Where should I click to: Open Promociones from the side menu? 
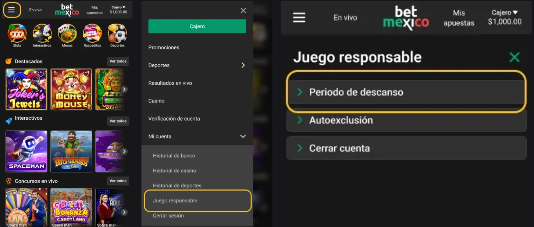click(164, 47)
